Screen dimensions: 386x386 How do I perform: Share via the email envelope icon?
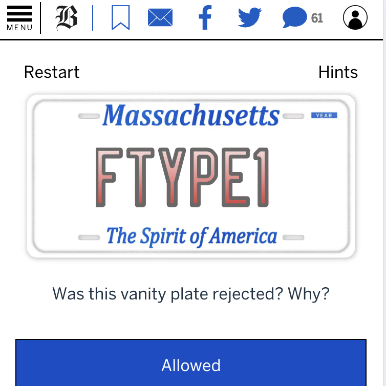tap(160, 18)
